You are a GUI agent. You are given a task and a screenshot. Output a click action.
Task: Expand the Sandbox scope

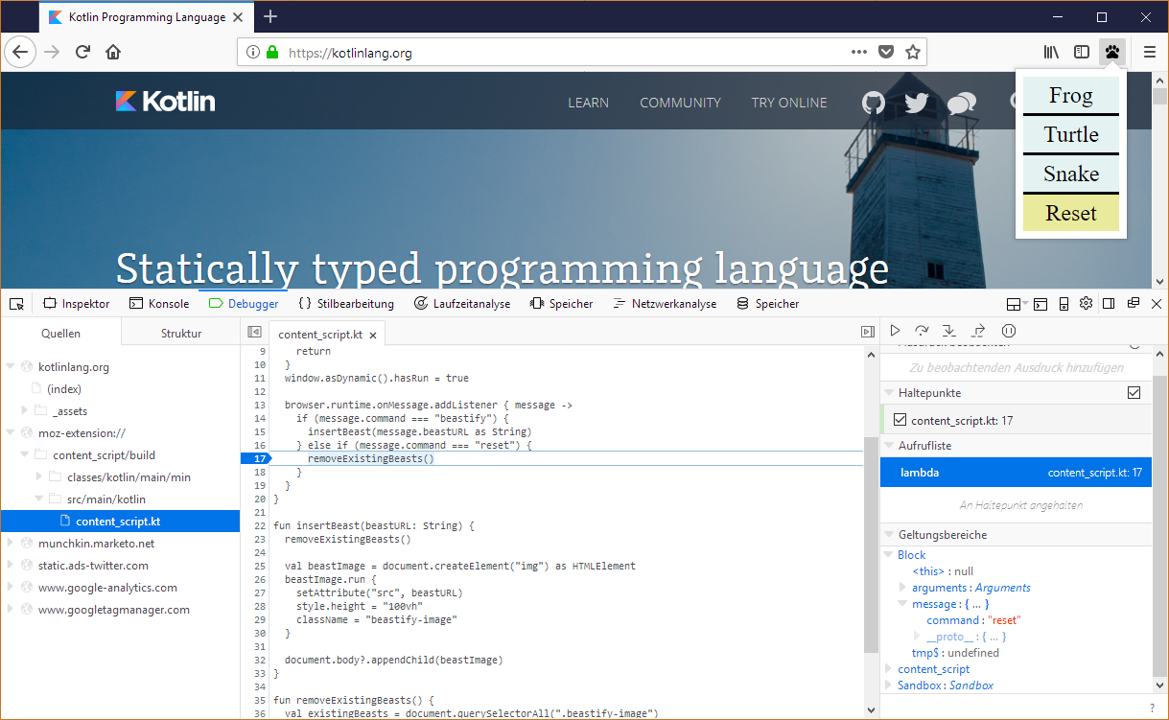click(x=888, y=685)
